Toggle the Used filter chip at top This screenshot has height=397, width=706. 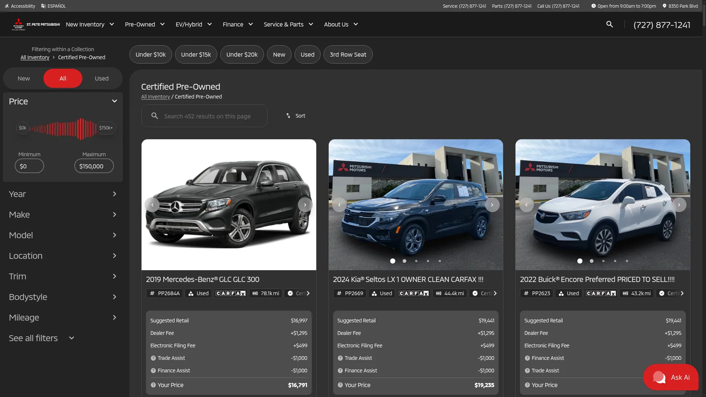(x=307, y=54)
